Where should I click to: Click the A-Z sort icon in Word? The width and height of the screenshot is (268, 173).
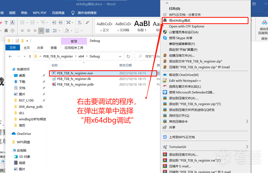click(x=80, y=22)
